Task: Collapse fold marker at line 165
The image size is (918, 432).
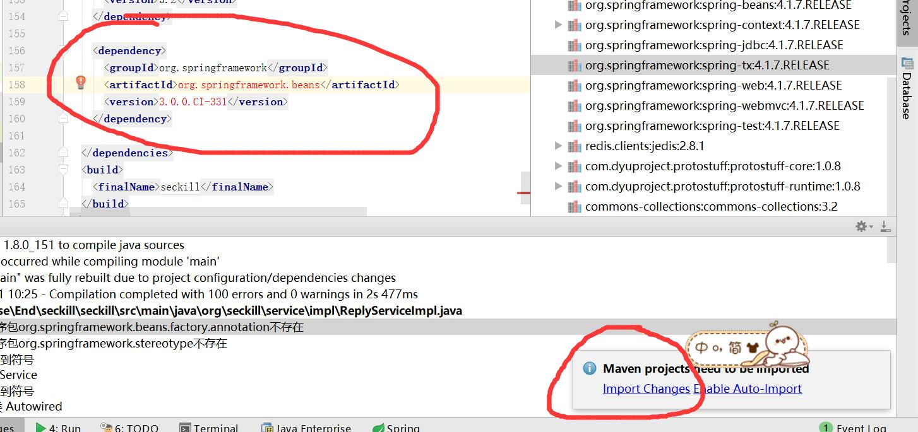Action: pyautogui.click(x=63, y=204)
